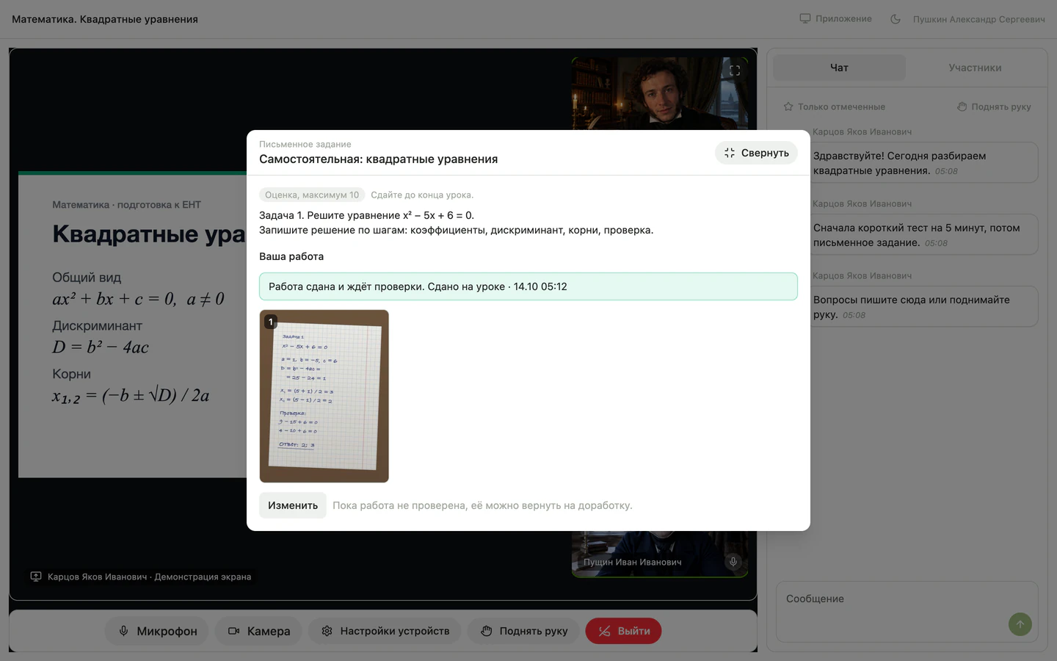The height and width of the screenshot is (661, 1057).
Task: Toggle the Камера button
Action: point(259,631)
